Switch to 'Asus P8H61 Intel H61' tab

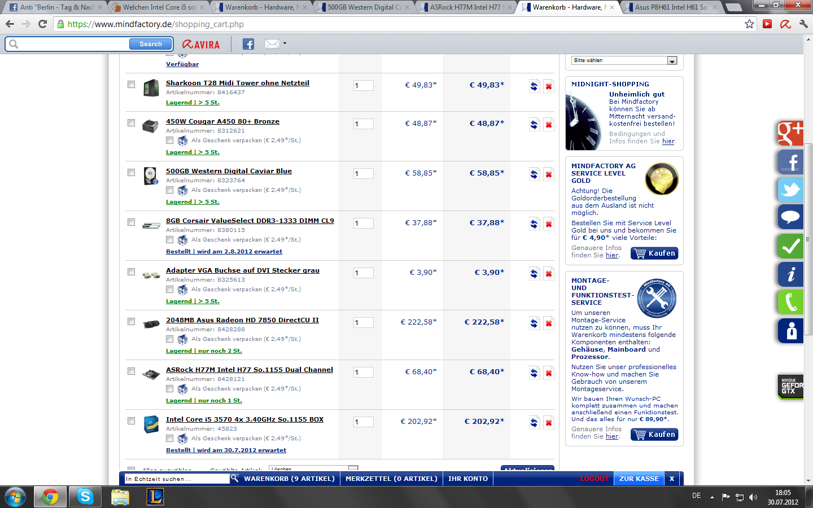671,7
